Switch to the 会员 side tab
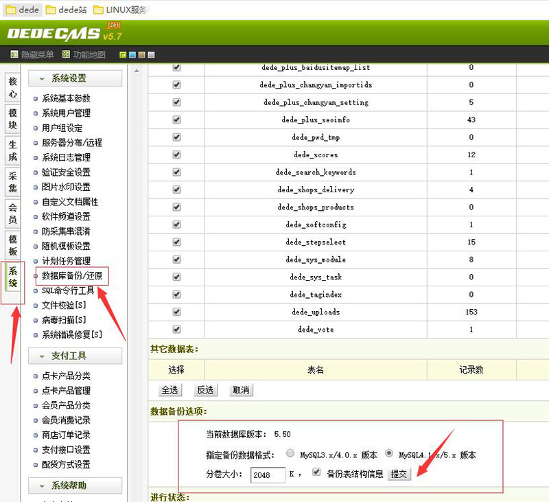Viewport: 549px width, 502px height. (x=12, y=214)
